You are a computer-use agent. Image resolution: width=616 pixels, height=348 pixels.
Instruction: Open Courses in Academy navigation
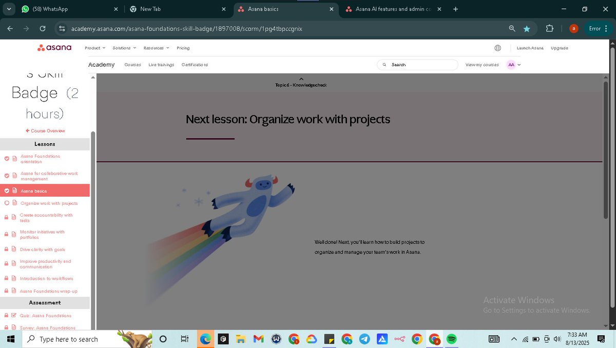(132, 65)
